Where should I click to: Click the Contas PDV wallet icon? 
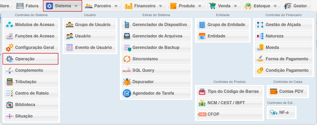[274, 91]
